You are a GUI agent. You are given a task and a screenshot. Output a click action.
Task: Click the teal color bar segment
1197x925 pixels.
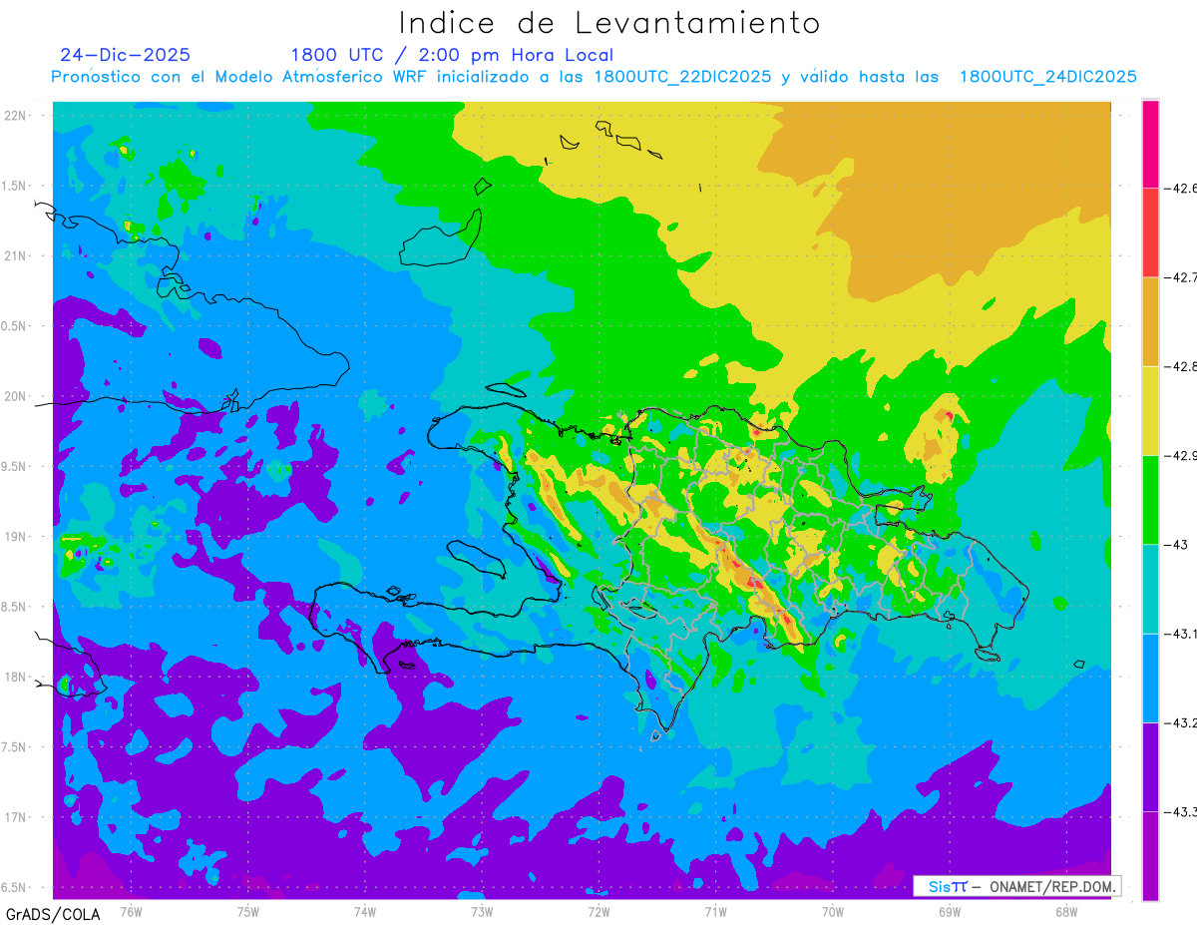pos(1150,589)
